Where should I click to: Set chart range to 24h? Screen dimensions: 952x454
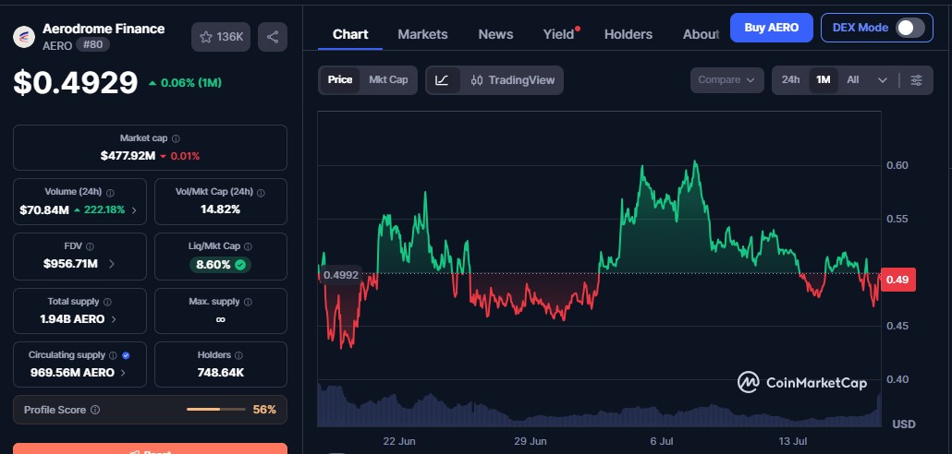(x=790, y=80)
